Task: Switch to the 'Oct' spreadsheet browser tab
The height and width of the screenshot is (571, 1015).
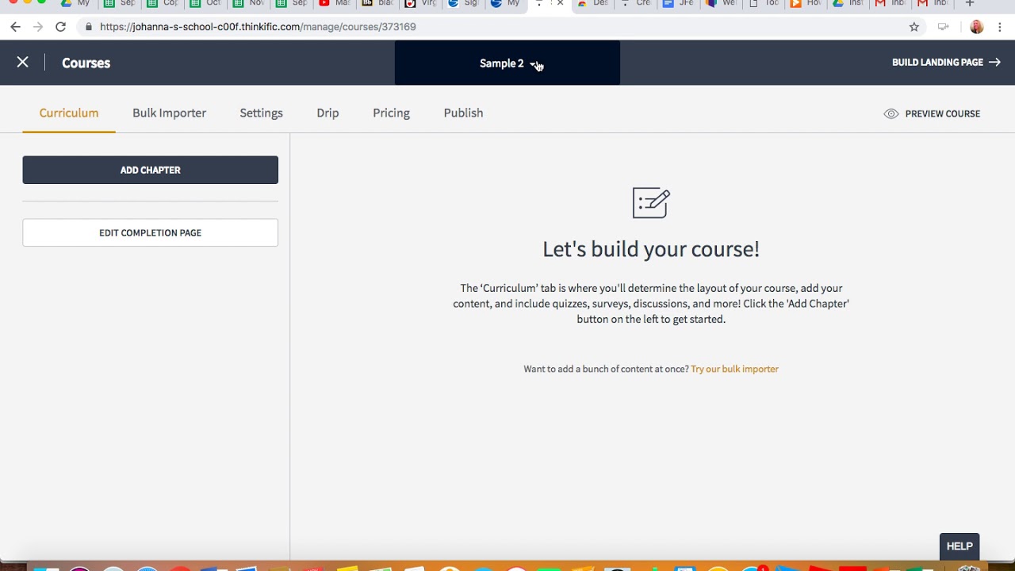Action: point(206,3)
